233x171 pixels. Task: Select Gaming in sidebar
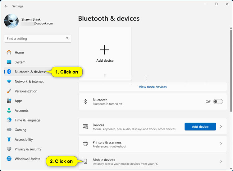21,130
